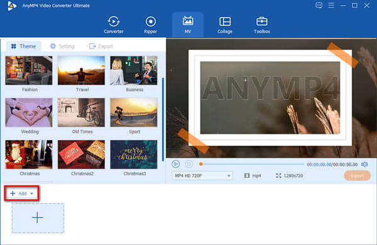Choose the Wedding theme thumbnail
Viewport: 377px width, 245px height.
click(29, 112)
